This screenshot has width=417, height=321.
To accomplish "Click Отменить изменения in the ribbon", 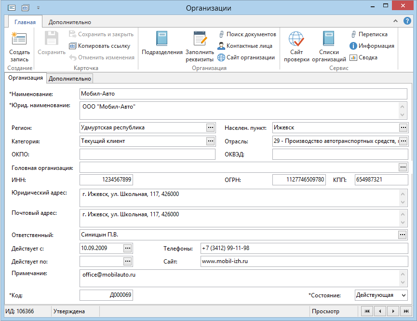I will [102, 57].
